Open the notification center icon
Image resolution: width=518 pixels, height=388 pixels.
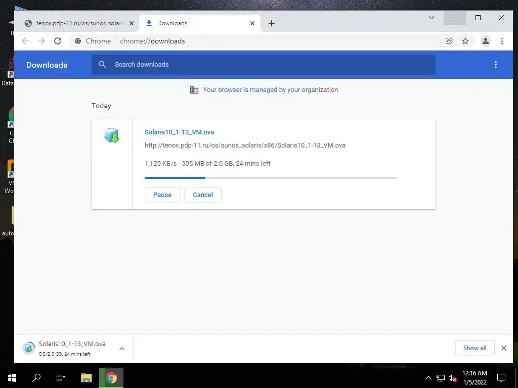(x=501, y=378)
